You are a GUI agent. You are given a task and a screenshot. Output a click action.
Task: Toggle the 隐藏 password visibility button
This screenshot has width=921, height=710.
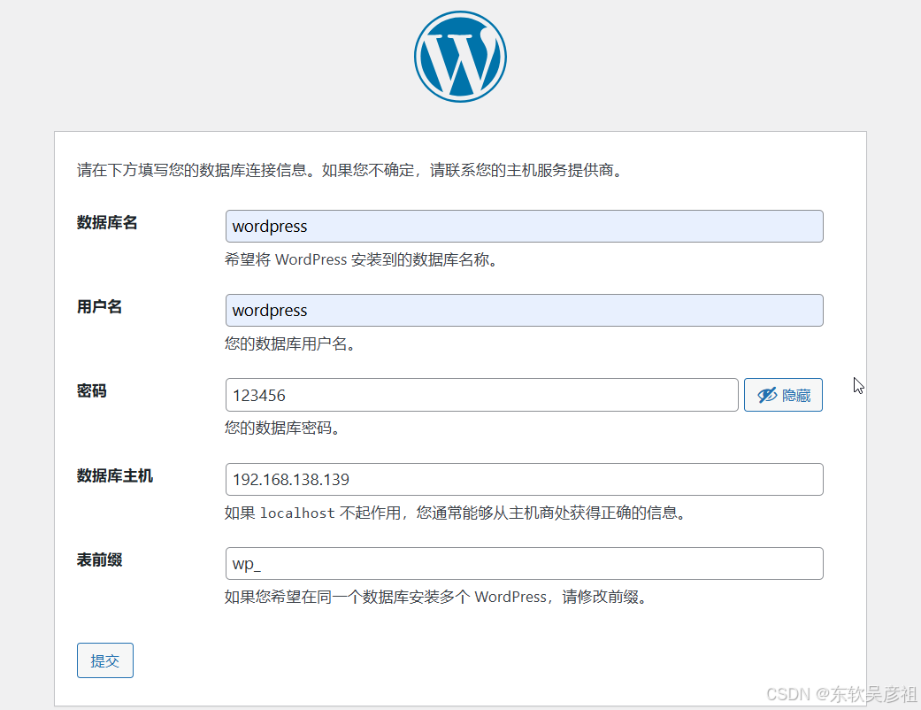(x=783, y=395)
